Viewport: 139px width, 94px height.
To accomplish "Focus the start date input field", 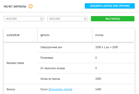I will tap(24, 19).
